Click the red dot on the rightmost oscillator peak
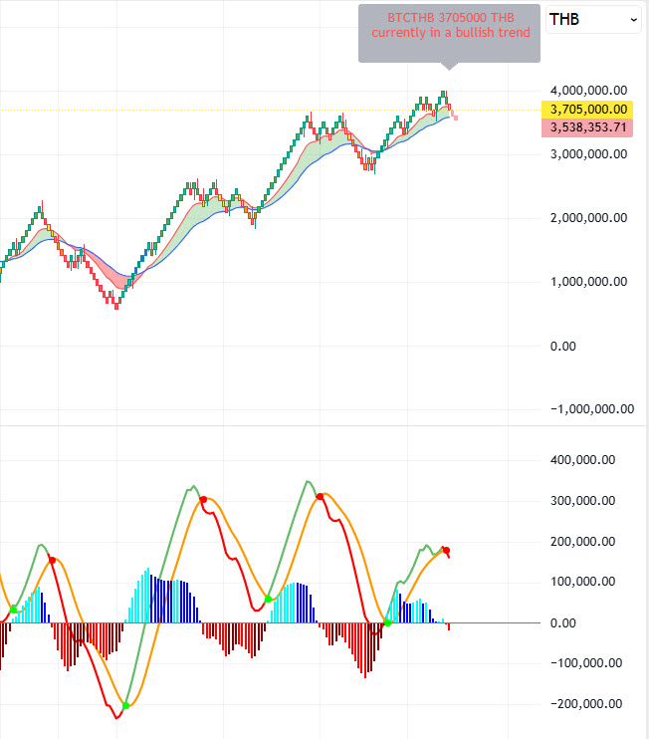 tap(446, 551)
